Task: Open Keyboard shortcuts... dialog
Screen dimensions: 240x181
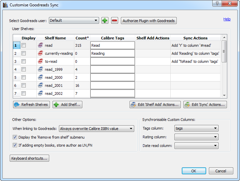Action: pos(29,158)
